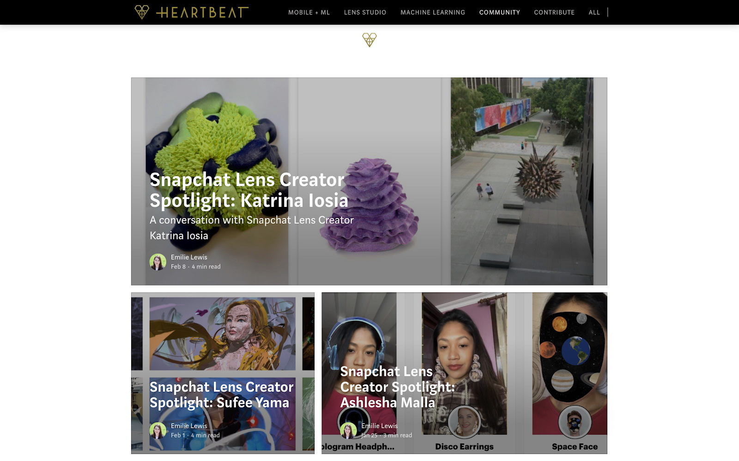Screen dimensions: 739x461
Task: Click the Space Face lens circle icon
Action: 575,422
